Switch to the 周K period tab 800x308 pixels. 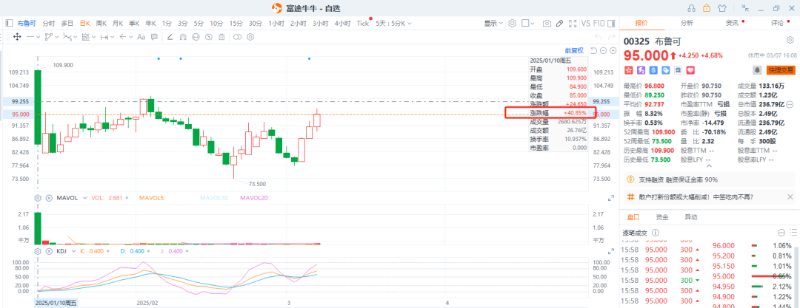tap(101, 23)
